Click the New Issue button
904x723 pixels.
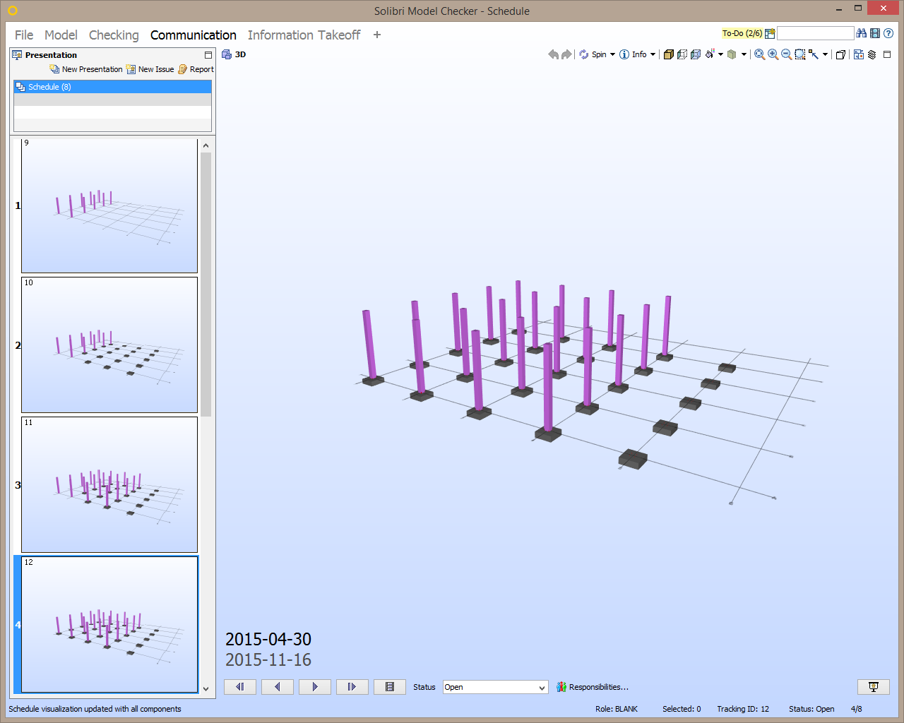(x=150, y=68)
